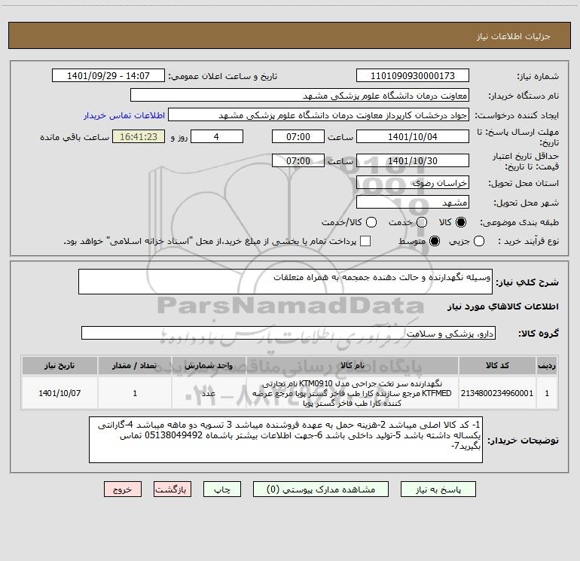The height and width of the screenshot is (561, 580).
Task: Click the تعداد / مقدار column header
Action: (x=135, y=365)
